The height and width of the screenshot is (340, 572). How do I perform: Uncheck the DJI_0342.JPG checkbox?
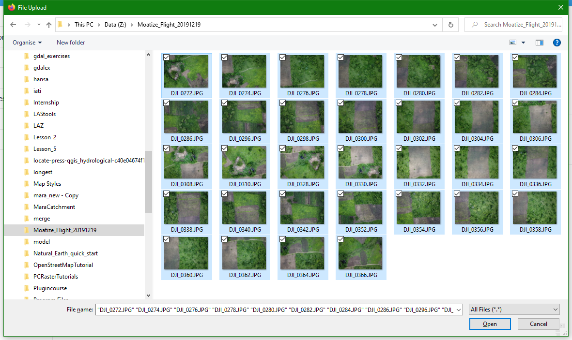282,194
